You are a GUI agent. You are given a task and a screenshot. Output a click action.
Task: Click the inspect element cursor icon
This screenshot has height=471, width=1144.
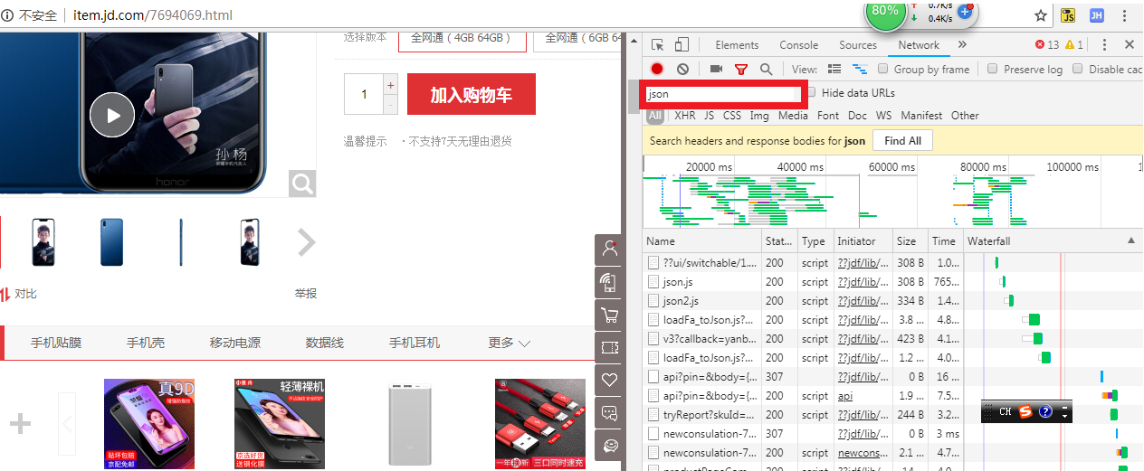pyautogui.click(x=658, y=44)
